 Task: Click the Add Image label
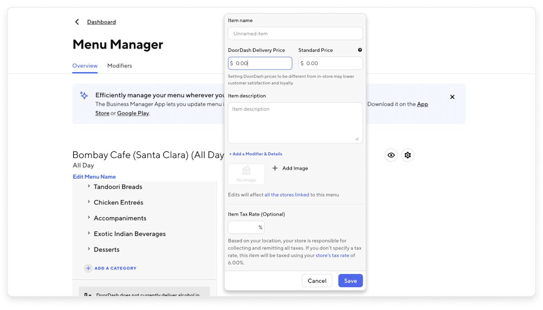[295, 168]
